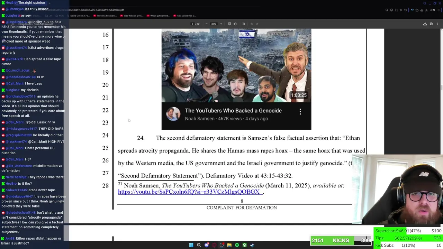The width and height of the screenshot is (443, 249).
Task: Click the heart bookmark icon in address bar
Action: pos(406,10)
